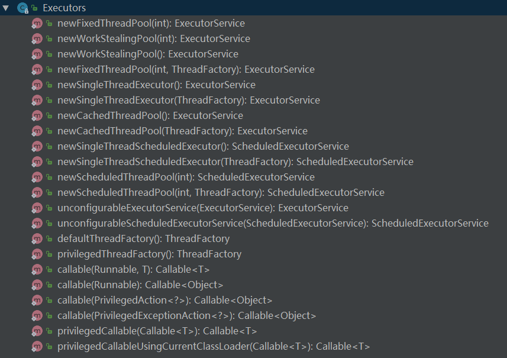Screen dimensions: 507x358
Task: Click method icon beside privilegedThreadFactory()
Action: [37, 254]
